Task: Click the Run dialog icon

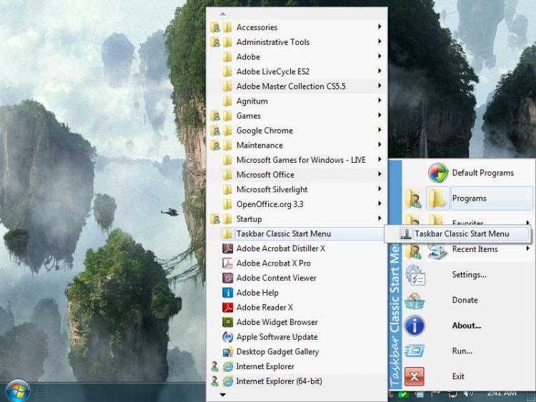Action: (x=415, y=351)
